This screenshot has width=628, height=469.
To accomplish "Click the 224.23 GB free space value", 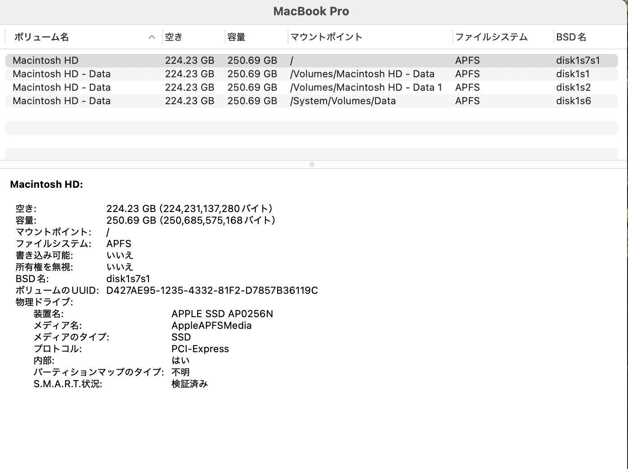I will coord(190,208).
